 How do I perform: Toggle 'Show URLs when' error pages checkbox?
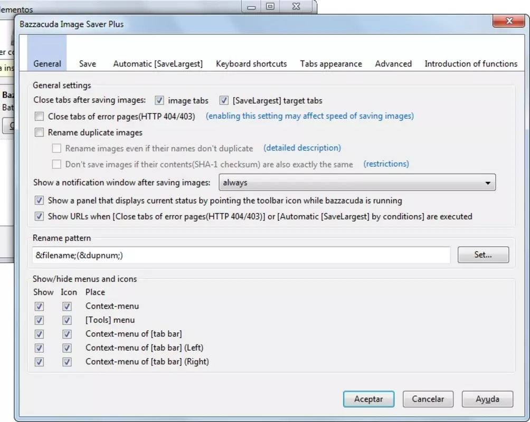(x=39, y=216)
